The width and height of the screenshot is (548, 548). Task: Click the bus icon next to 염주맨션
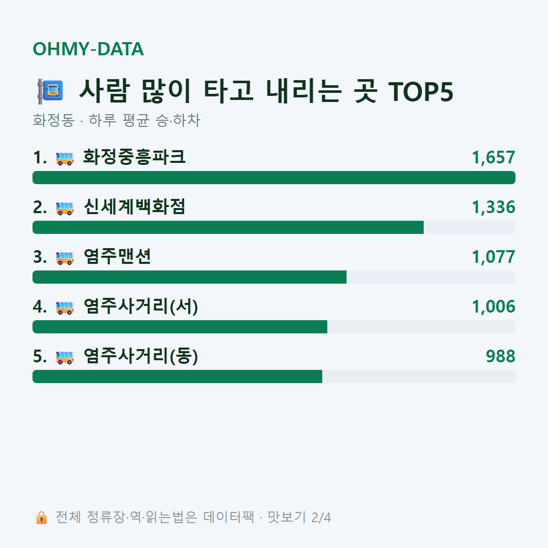pos(64,258)
